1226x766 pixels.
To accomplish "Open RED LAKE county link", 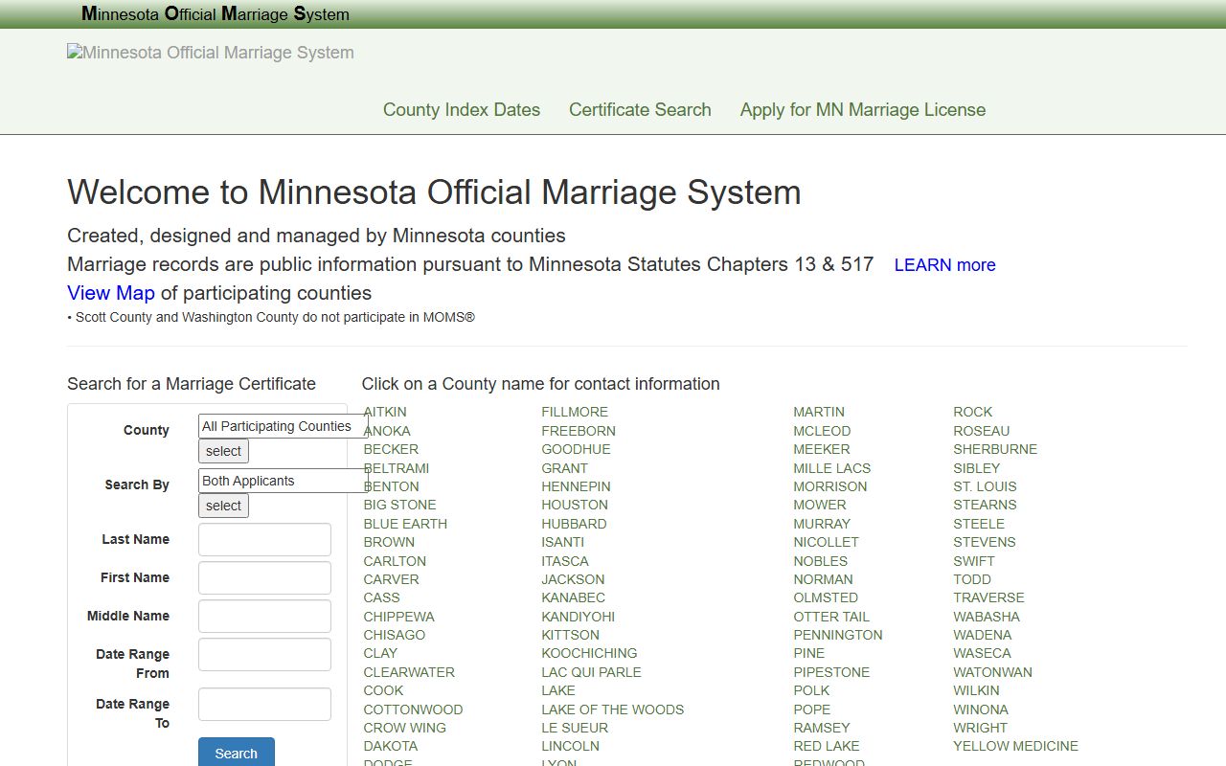I will point(827,746).
